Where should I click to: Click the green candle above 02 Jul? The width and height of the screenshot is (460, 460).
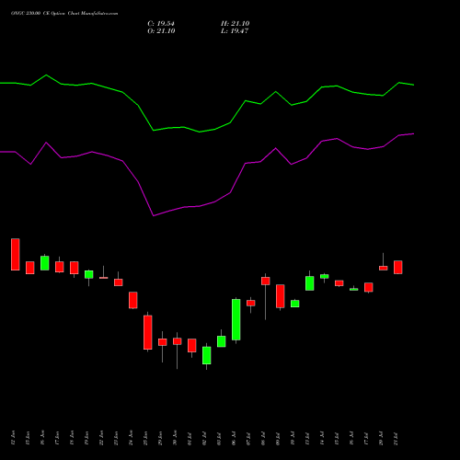[x=207, y=355]
